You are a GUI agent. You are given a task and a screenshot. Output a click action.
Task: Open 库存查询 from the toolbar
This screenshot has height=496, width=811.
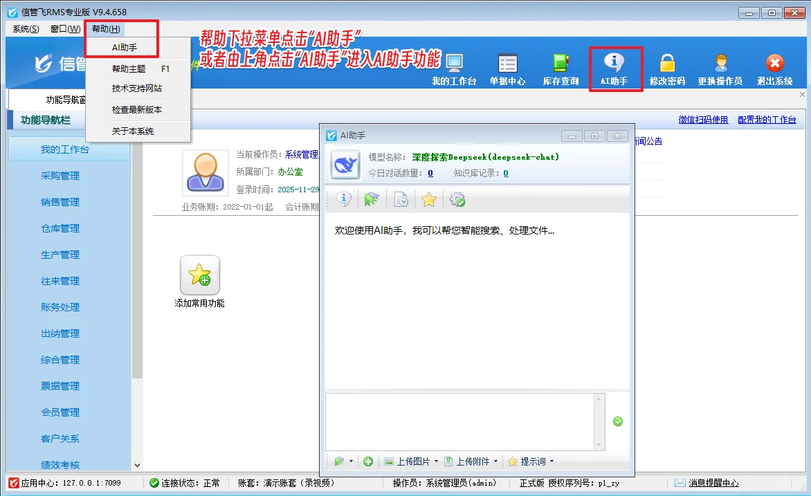[560, 69]
